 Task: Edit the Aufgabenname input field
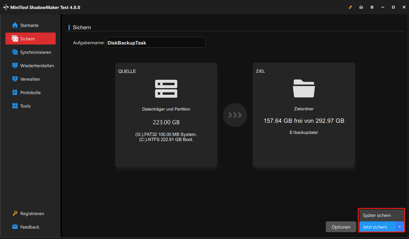(156, 43)
